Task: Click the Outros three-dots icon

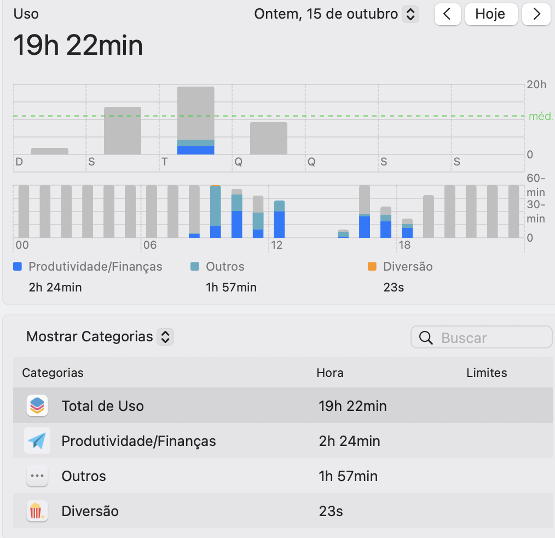Action: [x=37, y=476]
